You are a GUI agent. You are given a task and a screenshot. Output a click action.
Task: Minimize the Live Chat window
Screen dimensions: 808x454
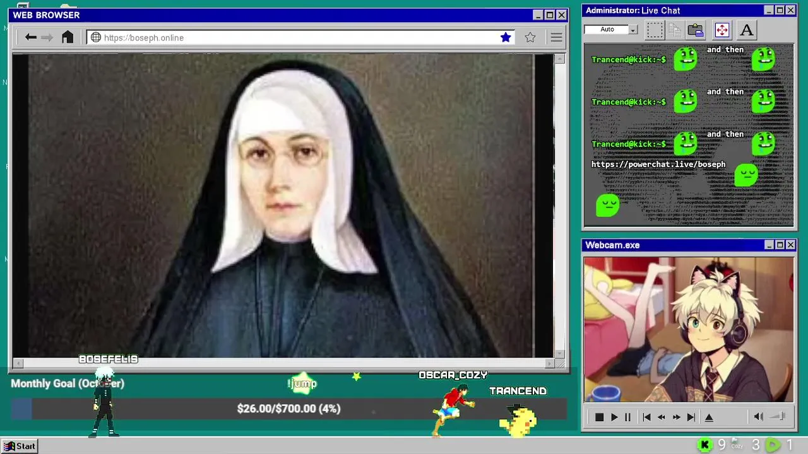(768, 10)
